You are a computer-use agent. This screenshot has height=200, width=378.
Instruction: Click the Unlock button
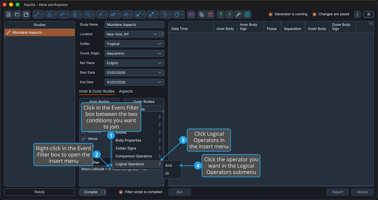[362, 192]
